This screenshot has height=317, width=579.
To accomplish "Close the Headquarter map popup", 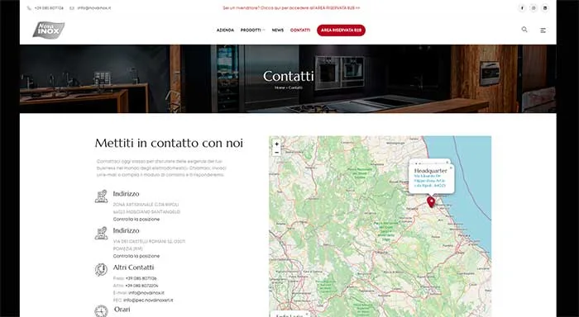I will point(451,168).
